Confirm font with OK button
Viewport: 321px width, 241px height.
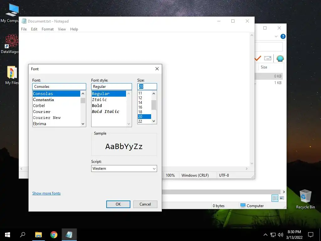click(118, 204)
